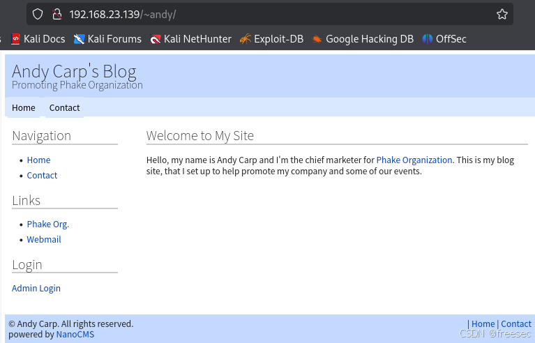535x343 pixels.
Task: Click the shield tracking protection icon
Action: point(38,15)
